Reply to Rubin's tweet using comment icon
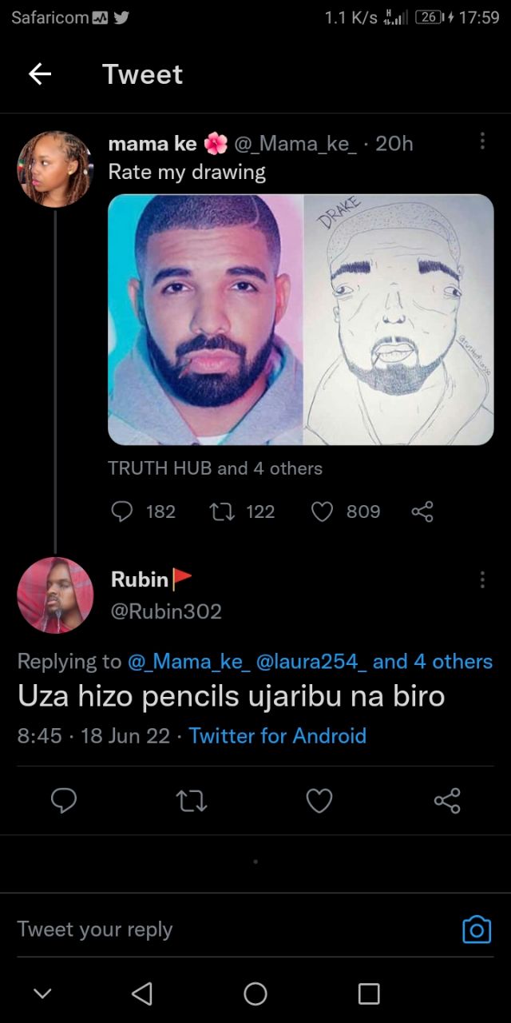The width and height of the screenshot is (511, 1023). point(64,800)
